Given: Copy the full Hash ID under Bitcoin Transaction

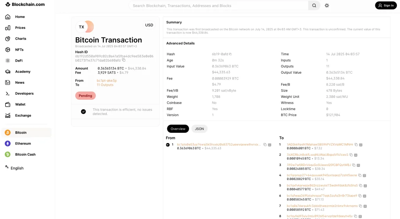Looking at the screenshot, I should coord(124,60).
